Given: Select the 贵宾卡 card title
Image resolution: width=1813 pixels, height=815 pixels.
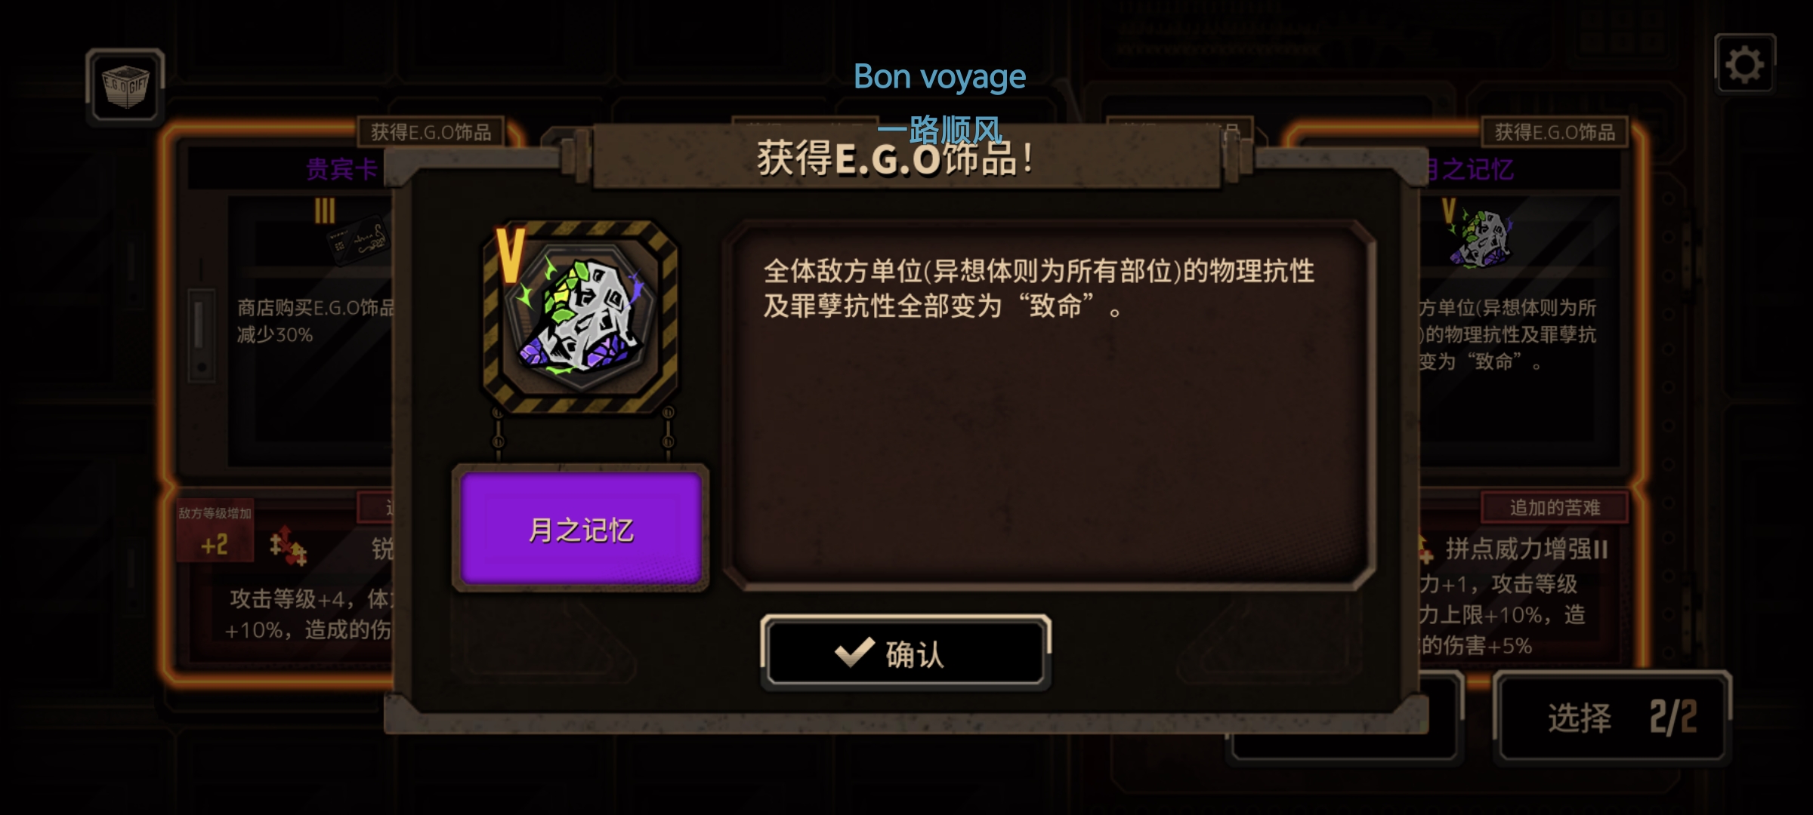Looking at the screenshot, I should click(x=342, y=169).
